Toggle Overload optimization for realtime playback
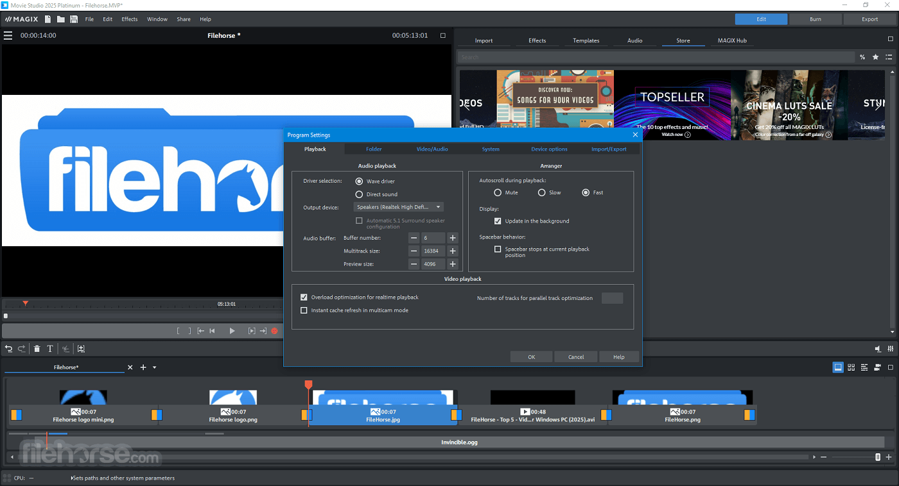The image size is (899, 486). pos(304,297)
